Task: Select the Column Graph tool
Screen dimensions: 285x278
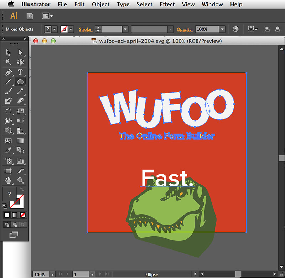Action: [20, 161]
